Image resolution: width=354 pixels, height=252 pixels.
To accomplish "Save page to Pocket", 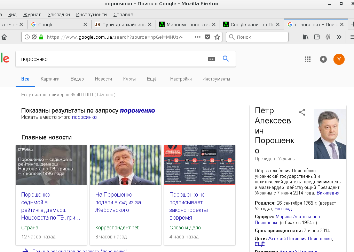I will point(207,37).
